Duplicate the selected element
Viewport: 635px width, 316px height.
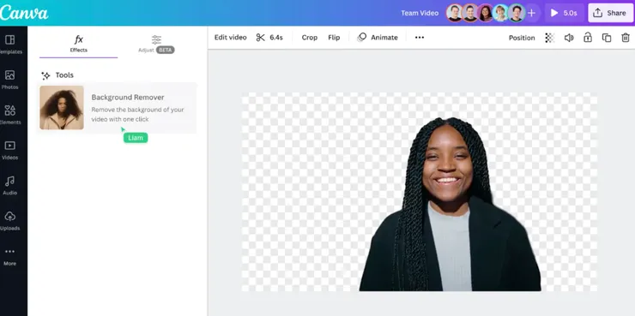click(606, 38)
